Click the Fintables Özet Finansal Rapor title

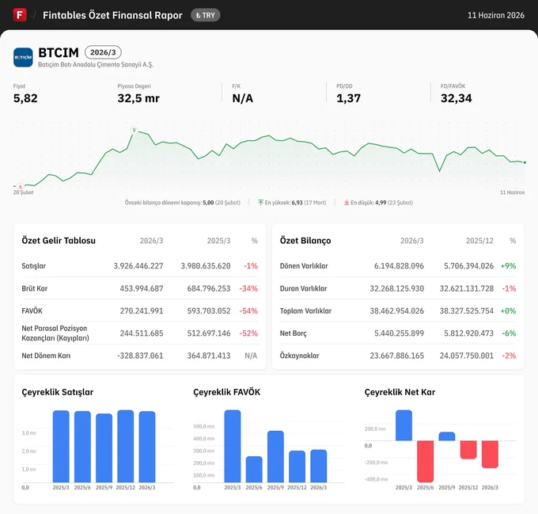(112, 15)
